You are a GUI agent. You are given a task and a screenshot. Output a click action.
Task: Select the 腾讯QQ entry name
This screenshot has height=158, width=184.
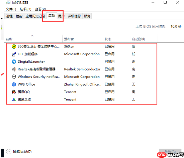pyautogui.click(x=24, y=92)
